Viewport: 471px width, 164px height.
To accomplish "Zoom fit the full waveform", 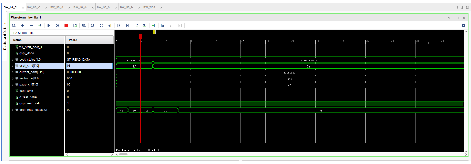I will (x=101, y=25).
